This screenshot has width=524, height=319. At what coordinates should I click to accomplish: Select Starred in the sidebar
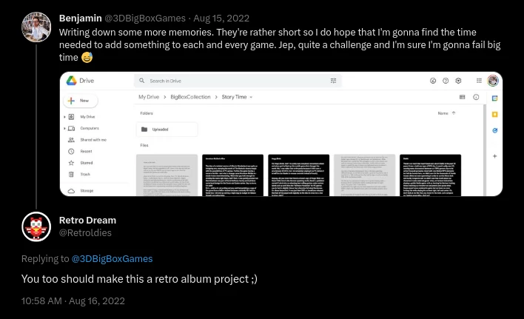click(81, 163)
